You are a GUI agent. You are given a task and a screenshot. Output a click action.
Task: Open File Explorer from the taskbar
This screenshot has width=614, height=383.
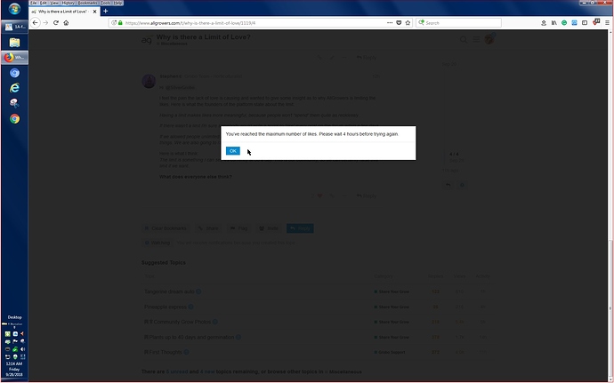point(14,43)
